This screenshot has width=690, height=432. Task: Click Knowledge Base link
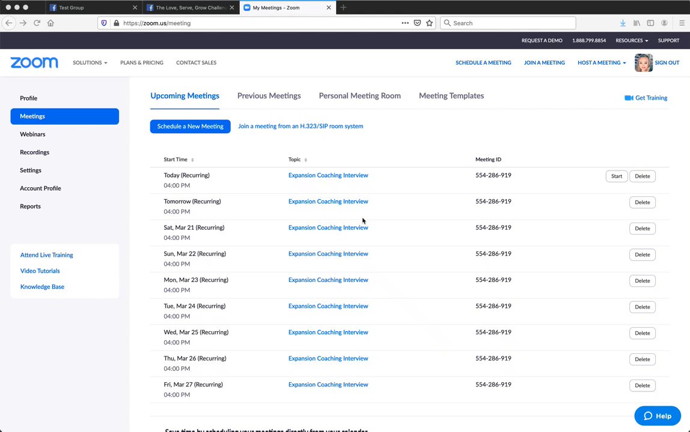coord(42,287)
